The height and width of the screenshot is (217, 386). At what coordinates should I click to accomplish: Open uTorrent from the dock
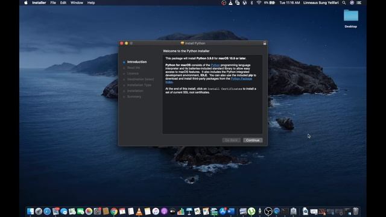[252, 212]
